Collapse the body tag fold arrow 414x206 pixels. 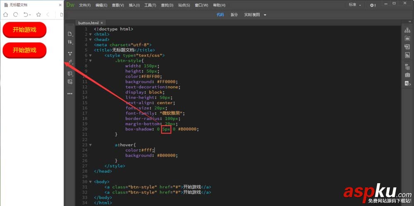point(91,182)
